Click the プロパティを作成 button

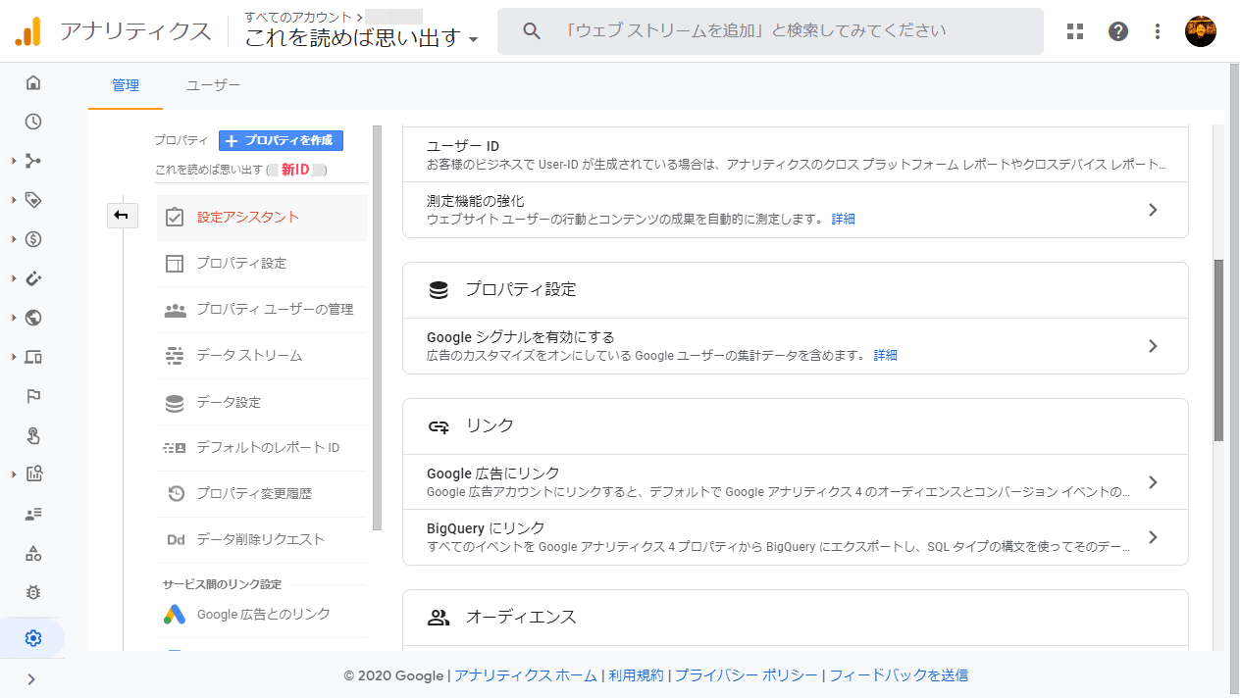pos(281,140)
